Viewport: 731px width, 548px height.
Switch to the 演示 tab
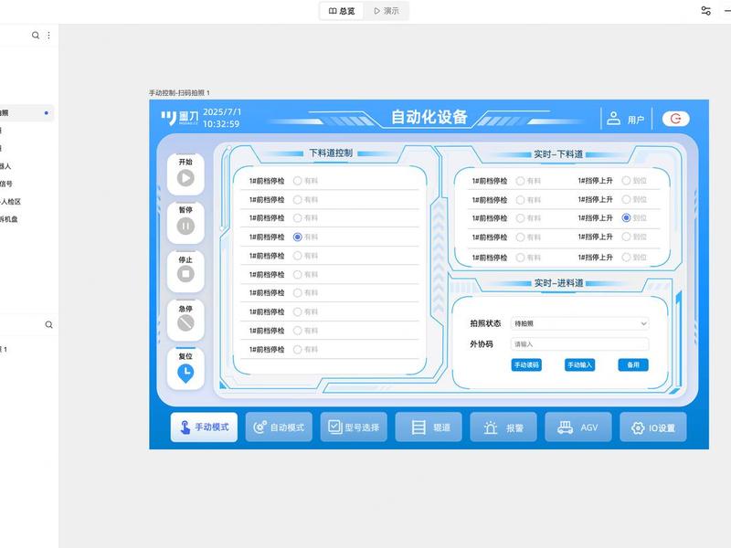point(387,11)
